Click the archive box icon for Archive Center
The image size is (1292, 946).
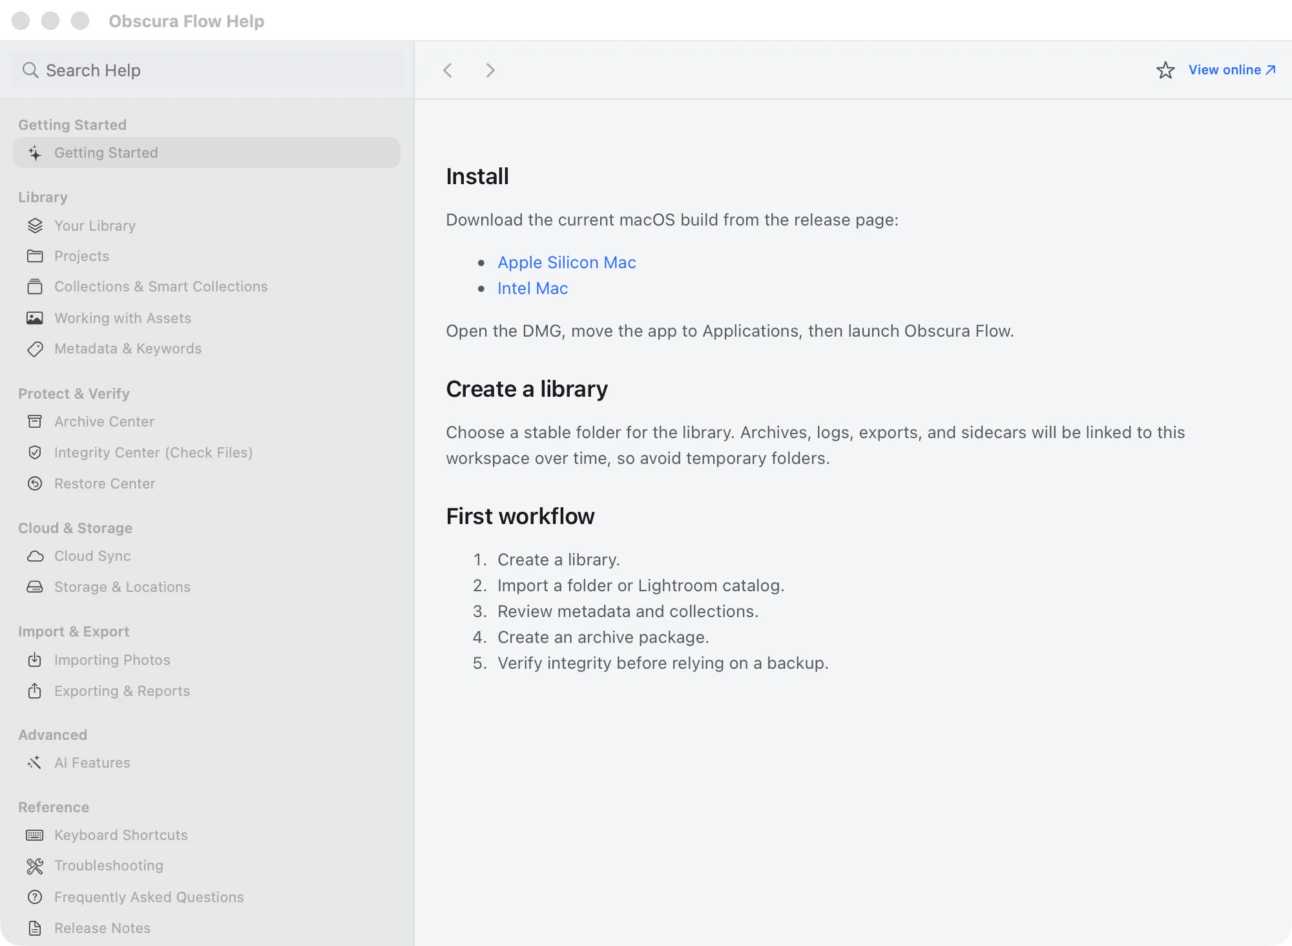35,421
